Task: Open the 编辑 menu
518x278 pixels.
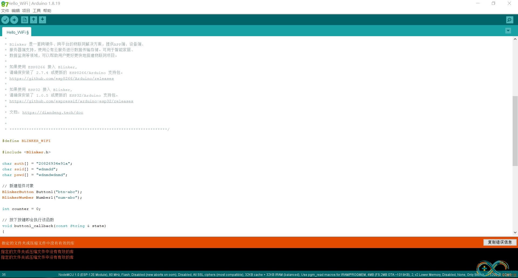Action: tap(16, 11)
